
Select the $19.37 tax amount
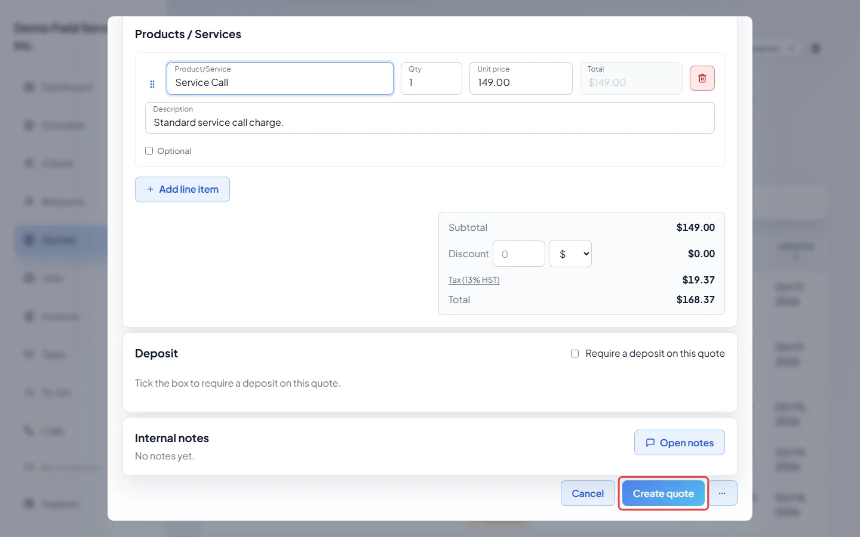tap(699, 280)
